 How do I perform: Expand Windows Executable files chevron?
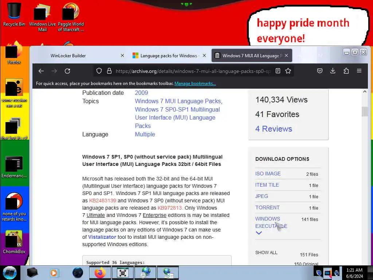coord(259,233)
